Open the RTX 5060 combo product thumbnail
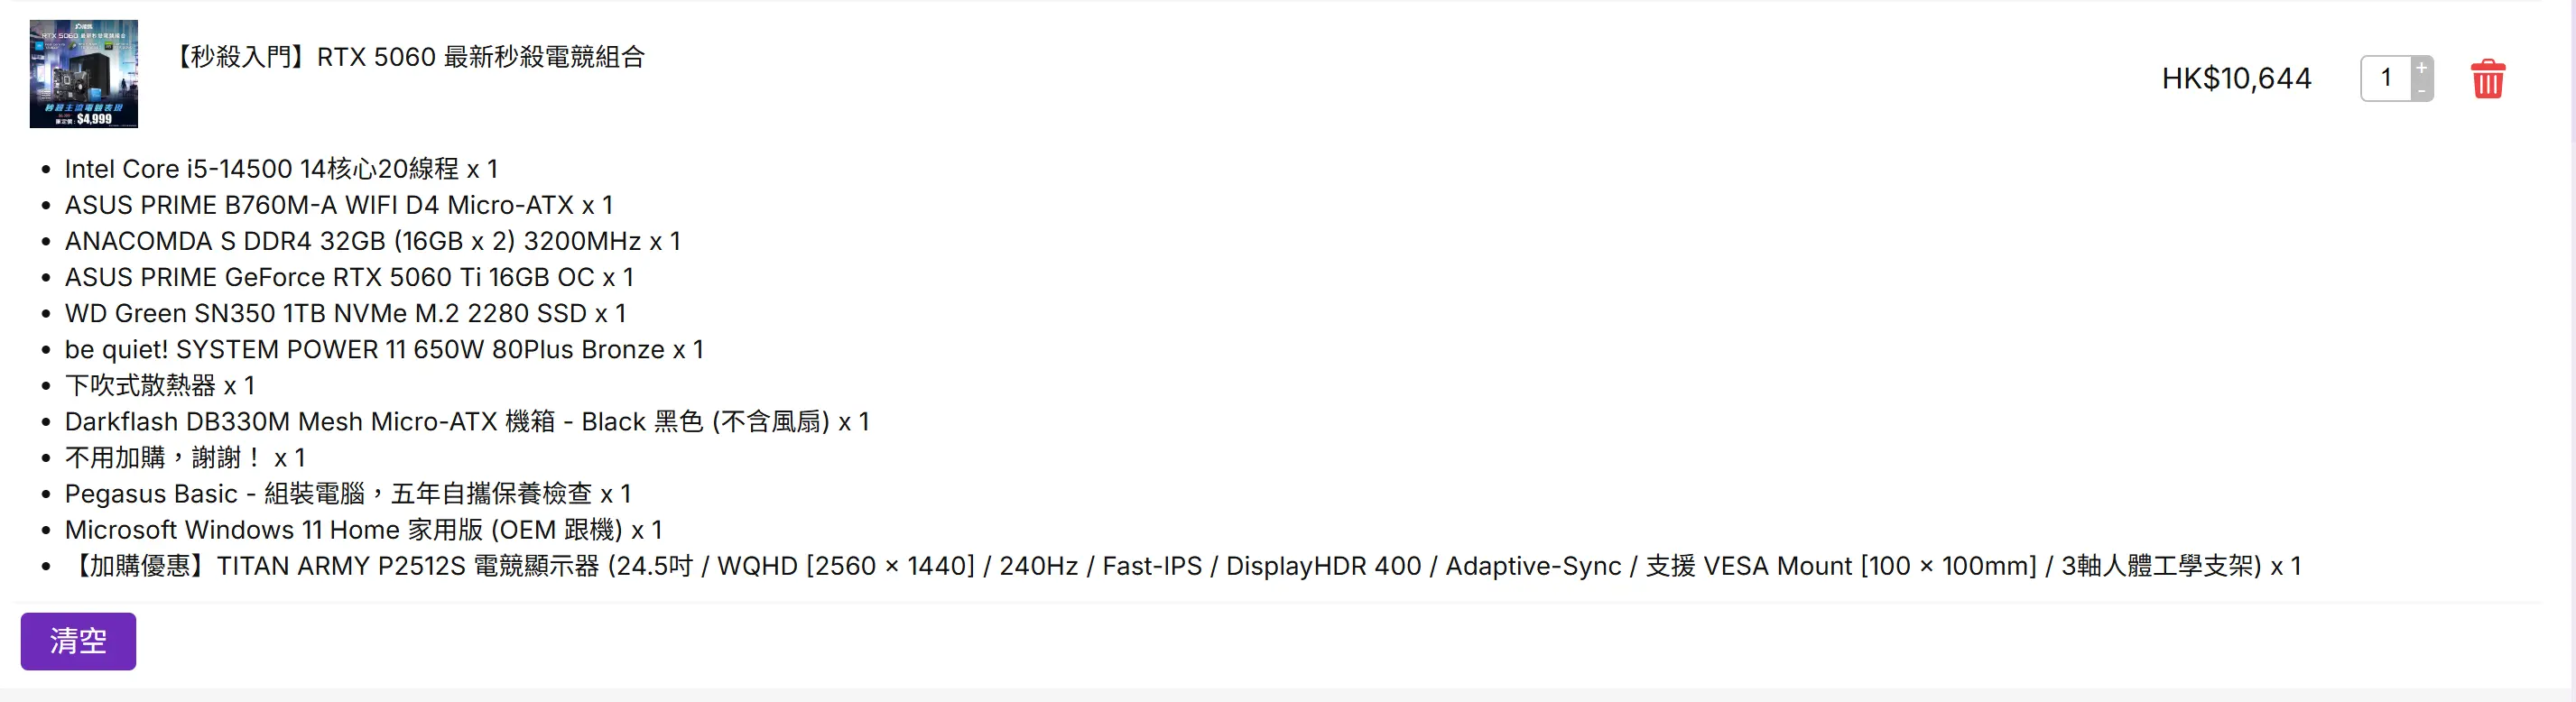The width and height of the screenshot is (2576, 702). (x=84, y=74)
